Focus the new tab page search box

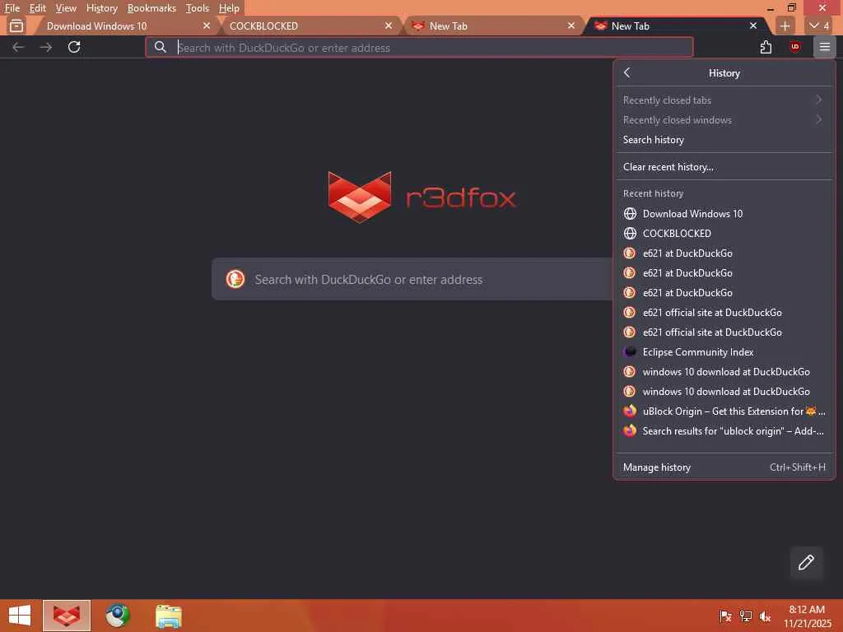[412, 279]
